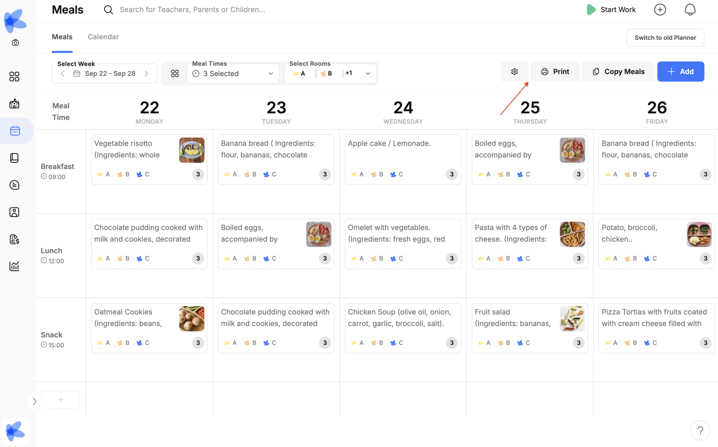Click the help question mark button
Viewport: 718px width, 447px height.
tap(700, 430)
